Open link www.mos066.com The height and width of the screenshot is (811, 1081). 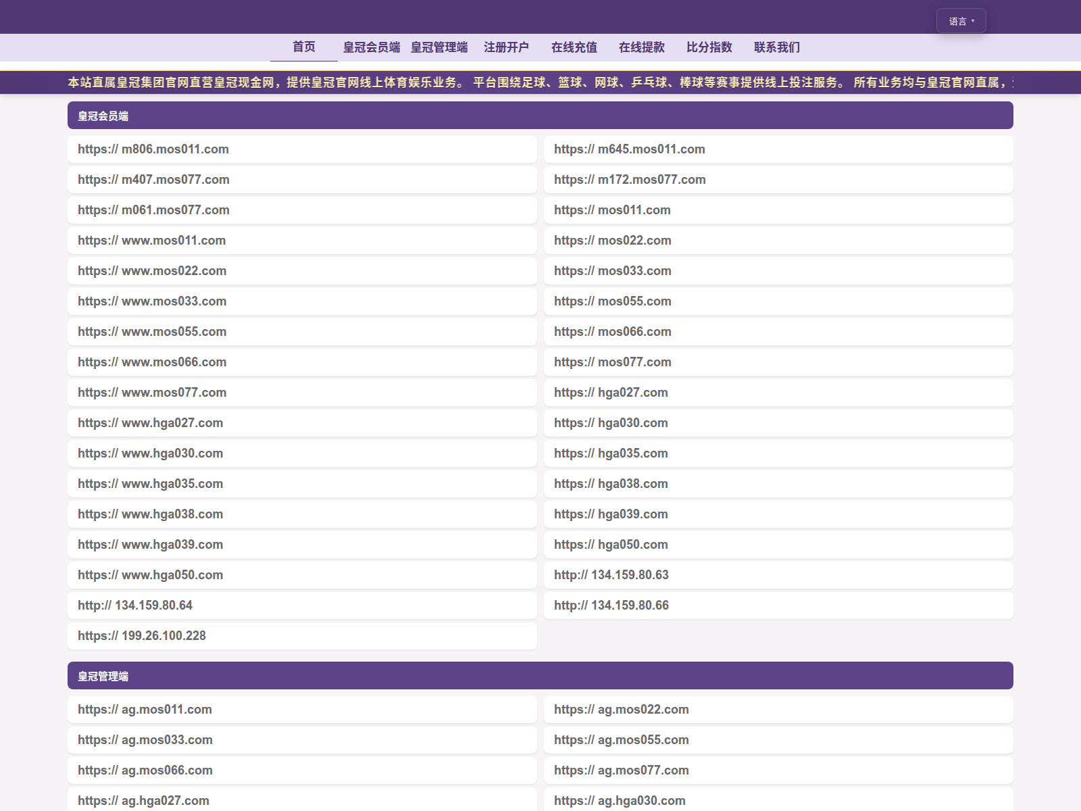tap(302, 362)
